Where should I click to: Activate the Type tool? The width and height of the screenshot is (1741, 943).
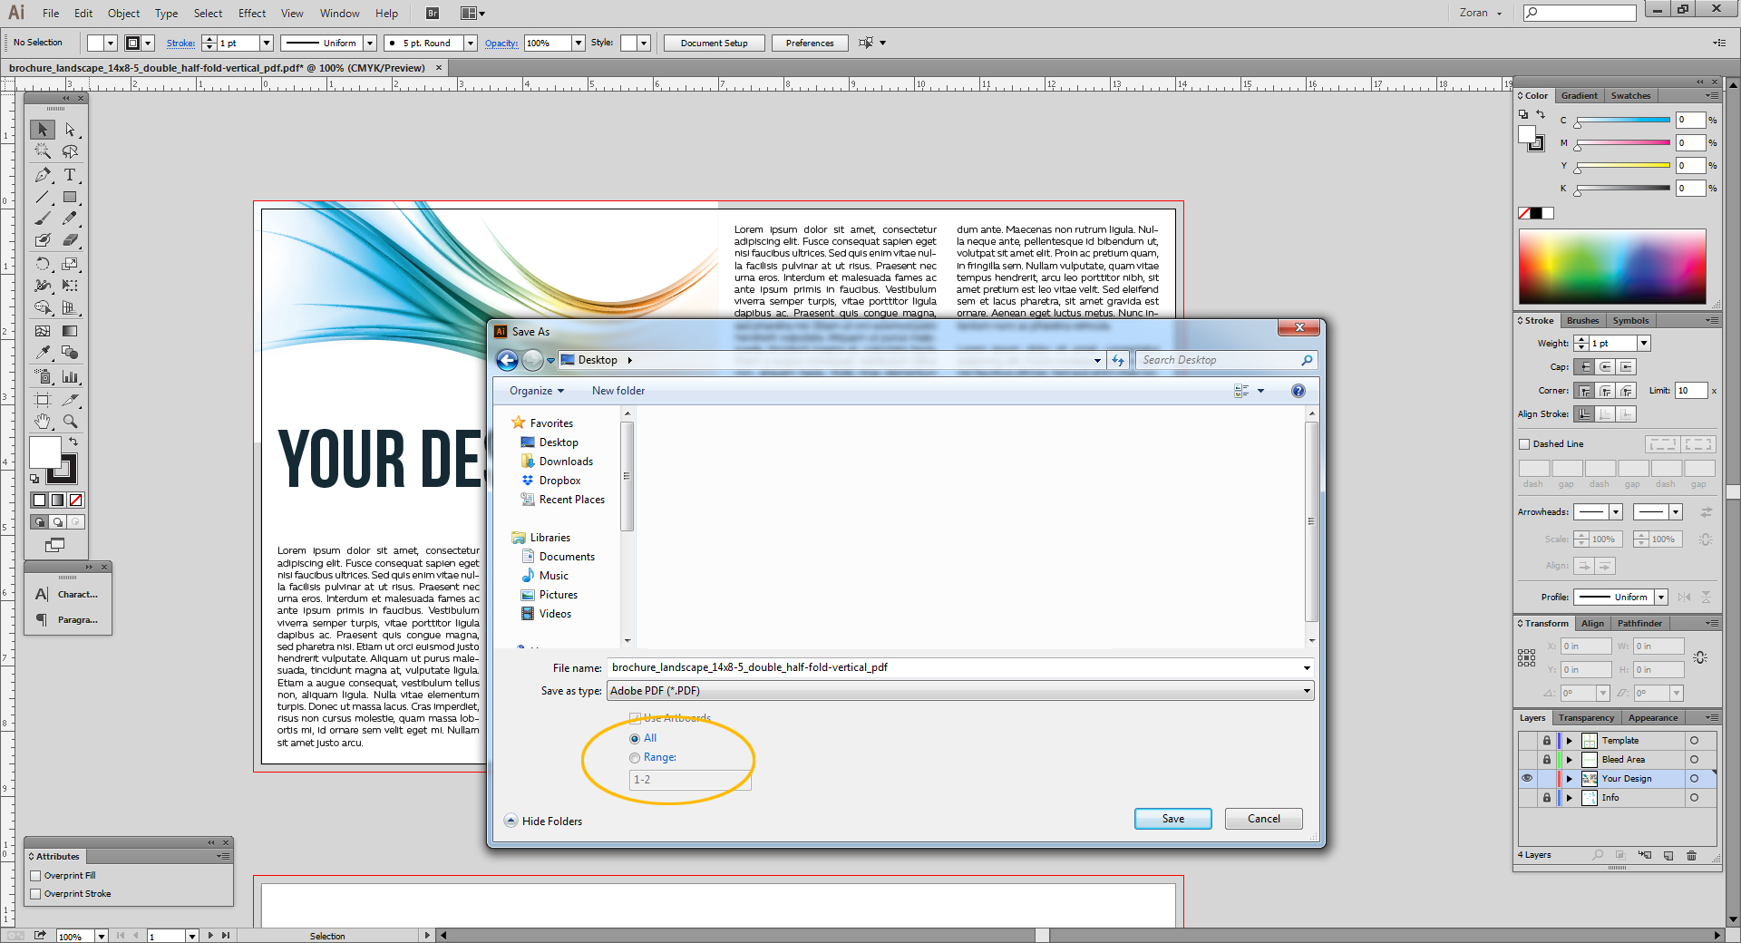click(71, 176)
